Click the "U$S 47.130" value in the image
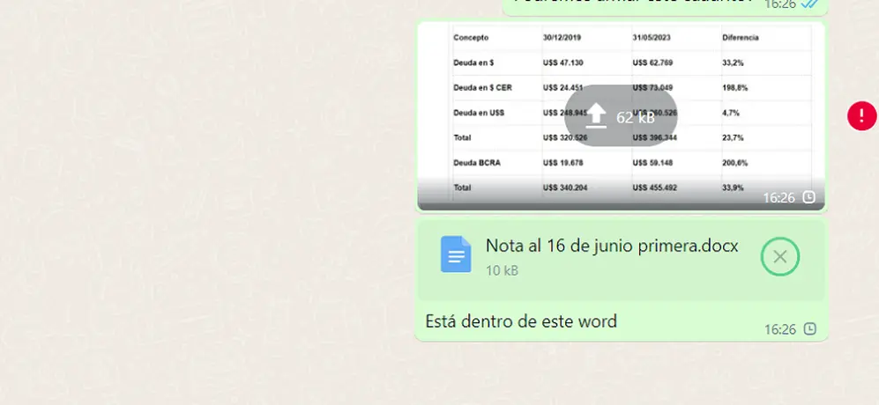The width and height of the screenshot is (879, 405). (562, 63)
